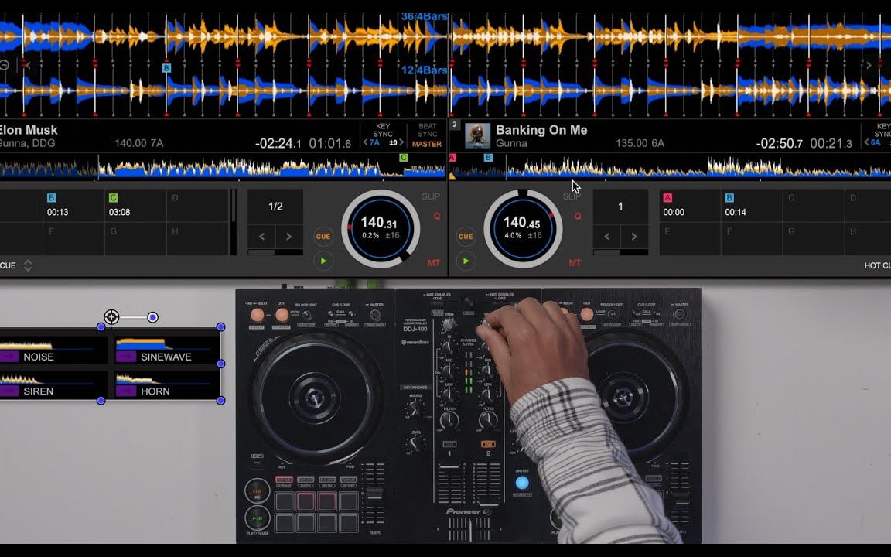Click Banking On Me track title
This screenshot has width=891, height=557.
(x=541, y=130)
